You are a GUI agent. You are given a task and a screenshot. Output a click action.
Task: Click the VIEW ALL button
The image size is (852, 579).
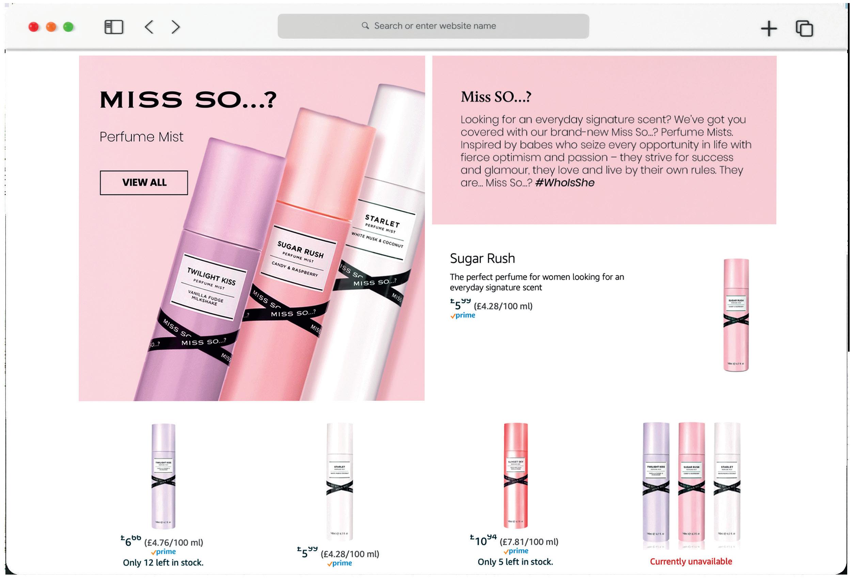point(144,182)
